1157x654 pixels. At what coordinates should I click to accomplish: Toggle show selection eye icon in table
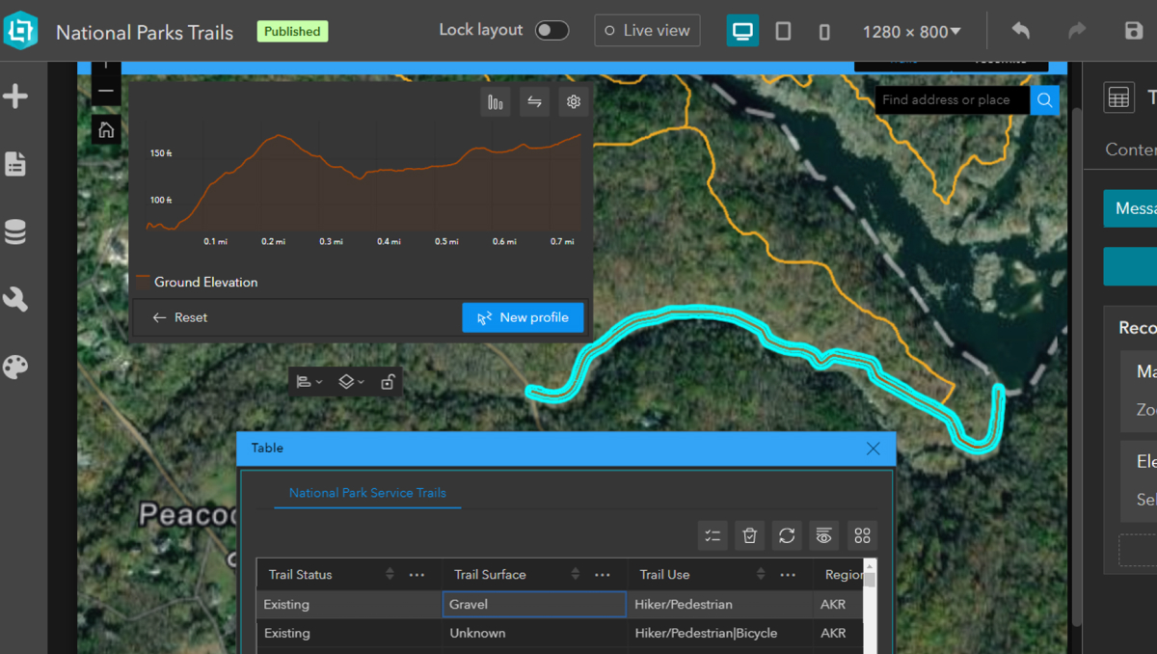coord(823,535)
